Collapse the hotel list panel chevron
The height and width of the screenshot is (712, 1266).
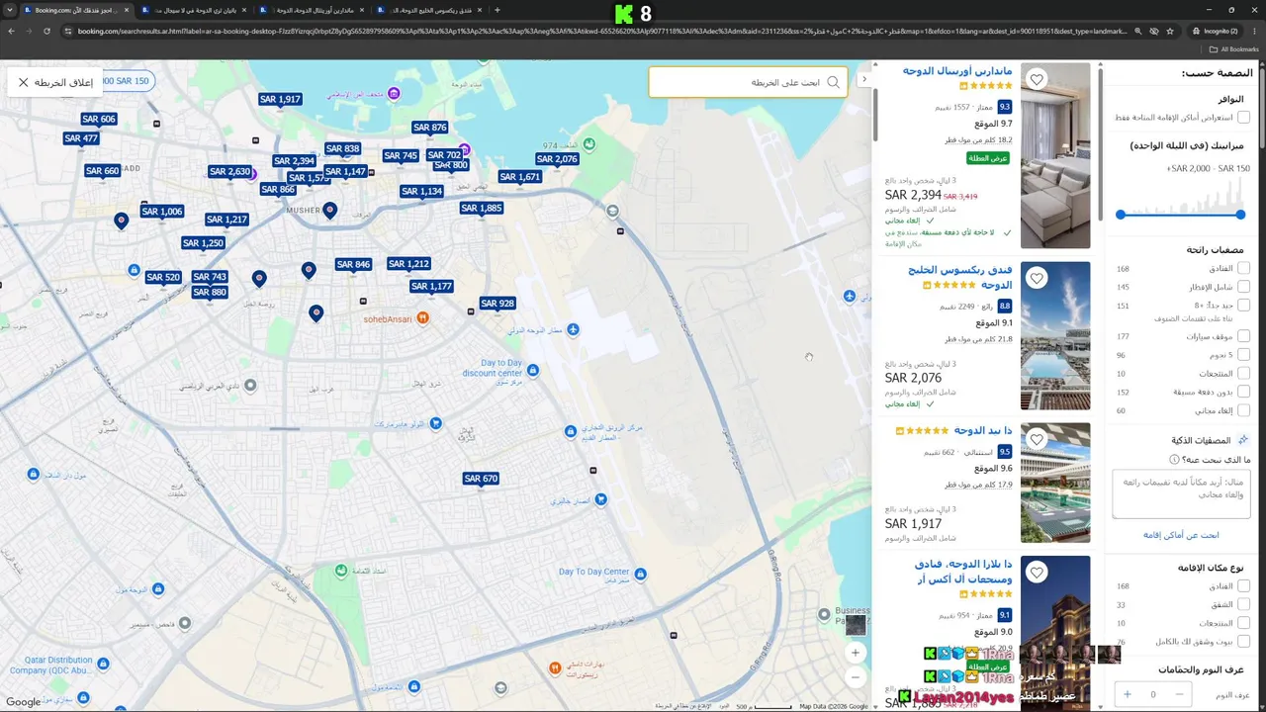[x=864, y=79]
